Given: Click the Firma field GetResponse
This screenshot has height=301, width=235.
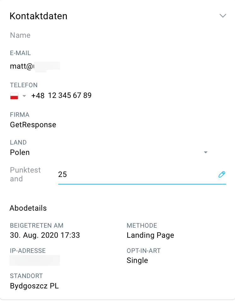Looking at the screenshot, I should click(x=33, y=125).
